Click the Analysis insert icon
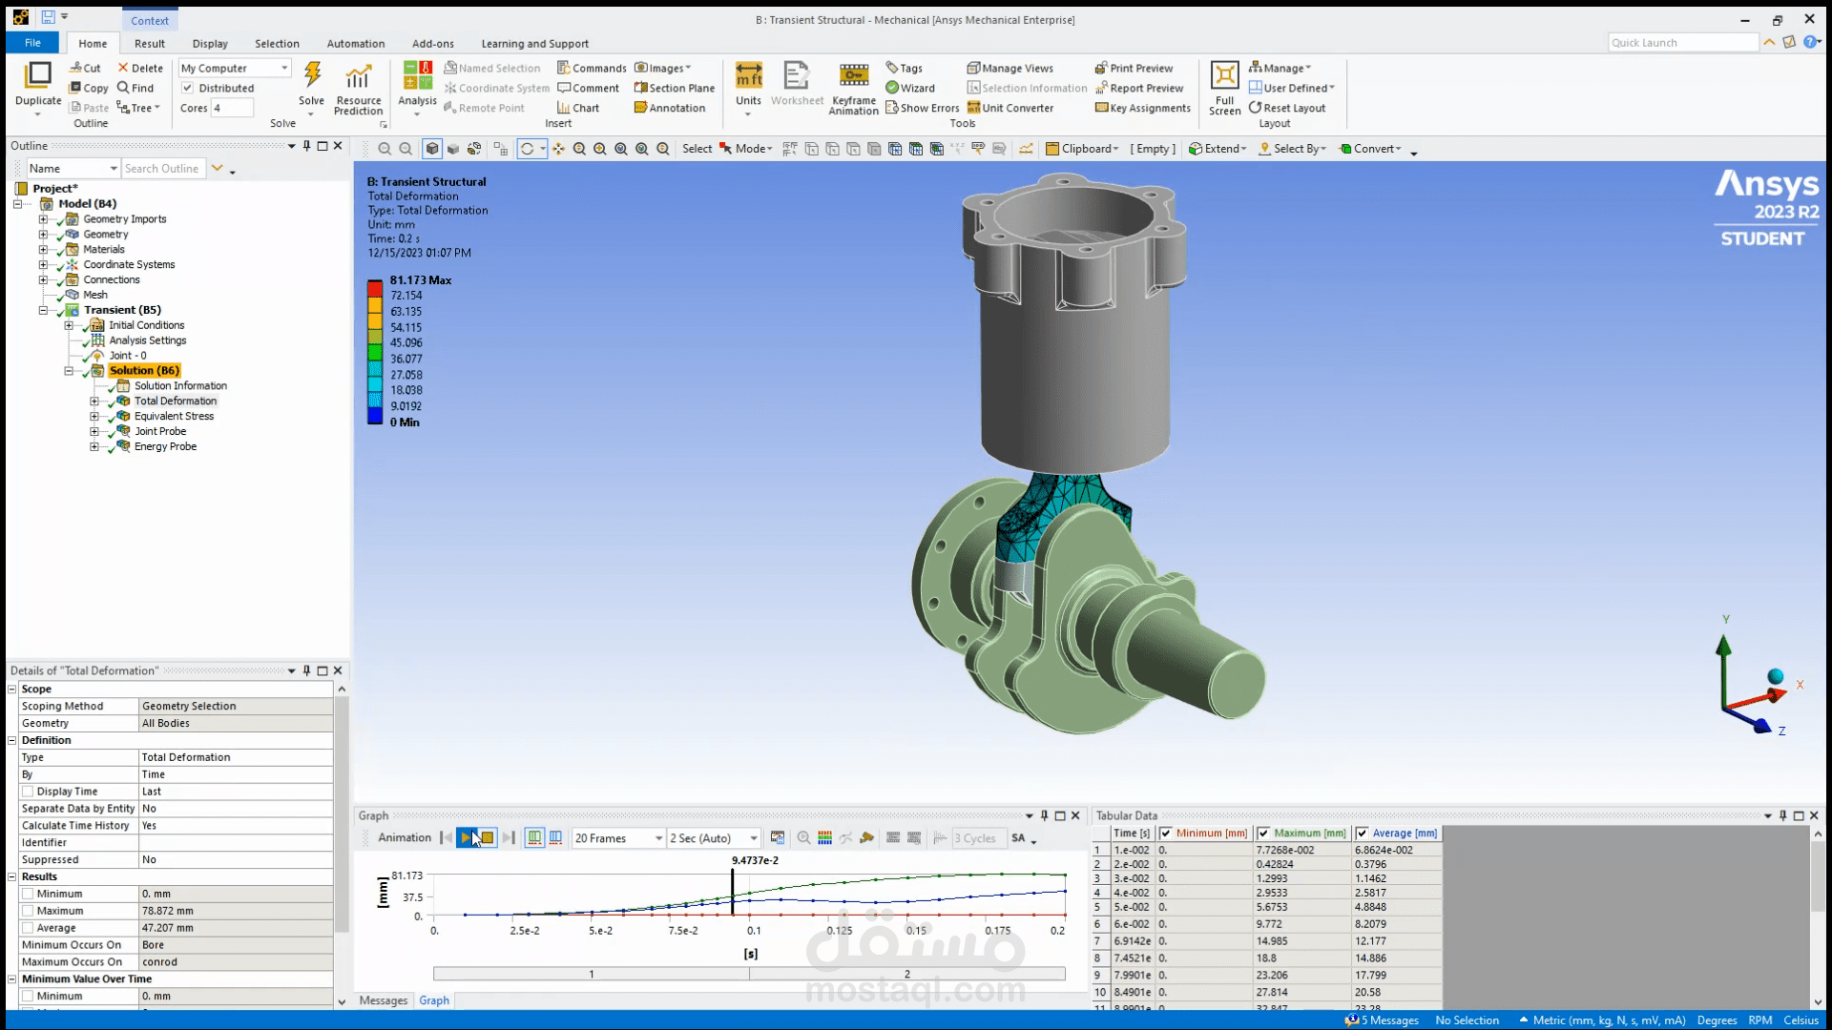The height and width of the screenshot is (1030, 1832). tap(417, 76)
